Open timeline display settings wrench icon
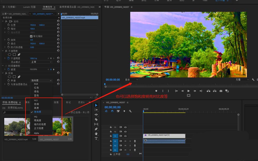 click(130, 111)
